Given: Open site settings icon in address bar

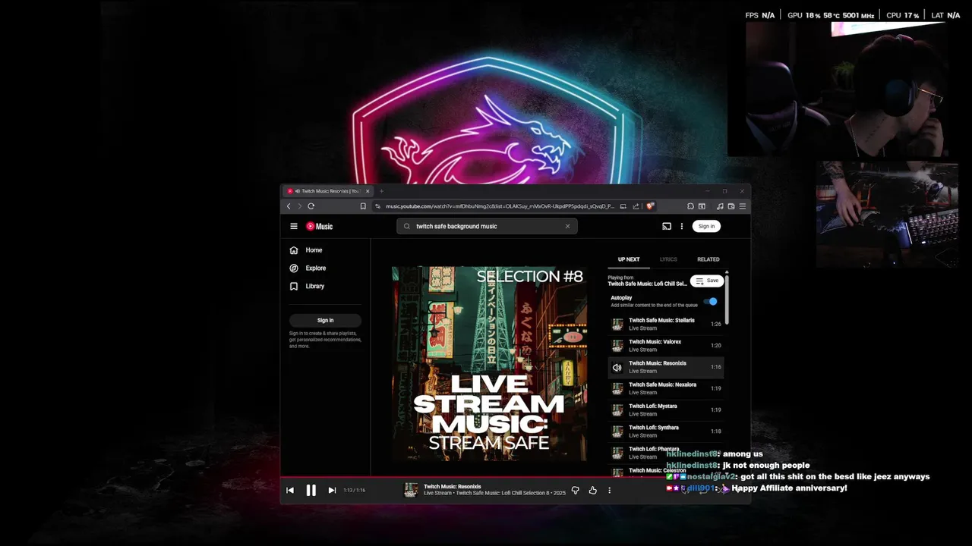Looking at the screenshot, I should 378,206.
